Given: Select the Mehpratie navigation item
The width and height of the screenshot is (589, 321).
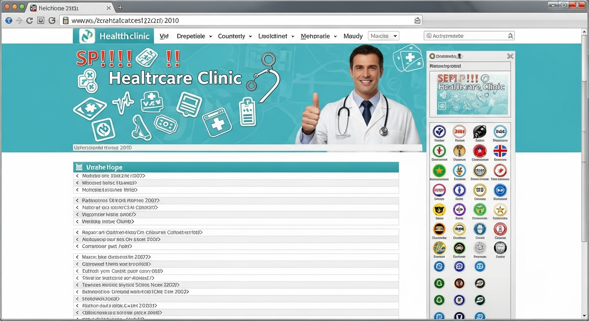Looking at the screenshot, I should click(x=315, y=36).
